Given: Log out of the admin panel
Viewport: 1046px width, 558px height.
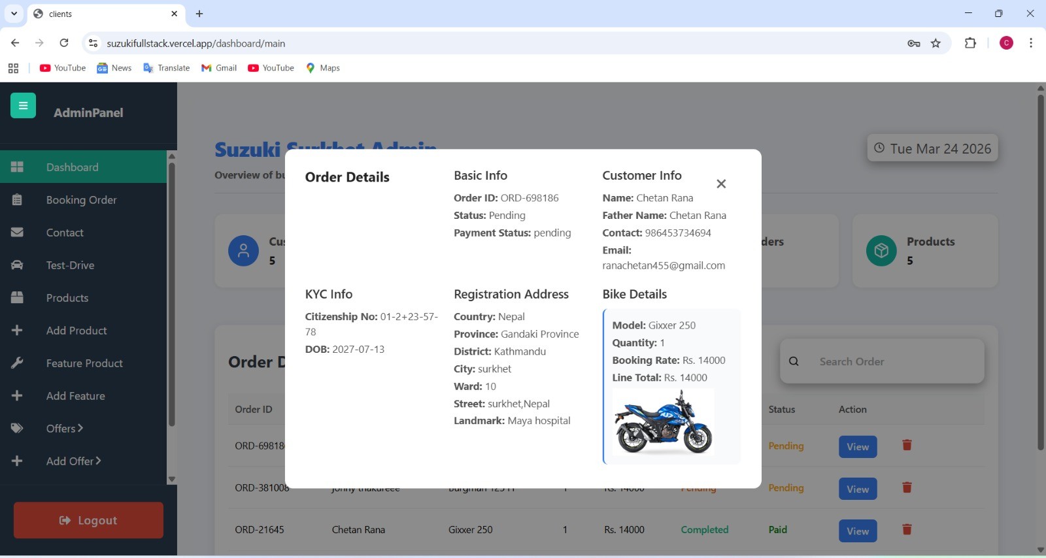Looking at the screenshot, I should click(x=88, y=520).
